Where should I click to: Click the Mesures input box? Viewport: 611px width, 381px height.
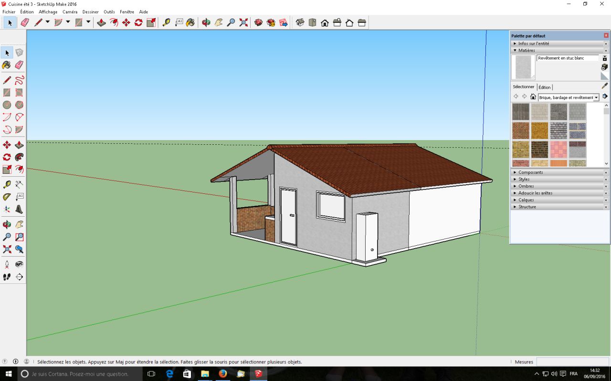(x=572, y=362)
